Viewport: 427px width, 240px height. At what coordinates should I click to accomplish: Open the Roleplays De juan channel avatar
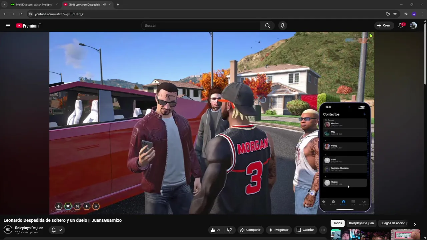tap(8, 230)
